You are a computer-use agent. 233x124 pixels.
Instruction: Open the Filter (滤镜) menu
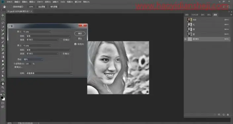click(56, 2)
